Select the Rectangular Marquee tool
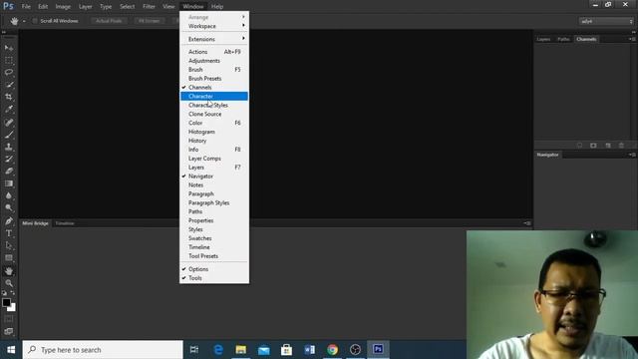 click(x=9, y=61)
